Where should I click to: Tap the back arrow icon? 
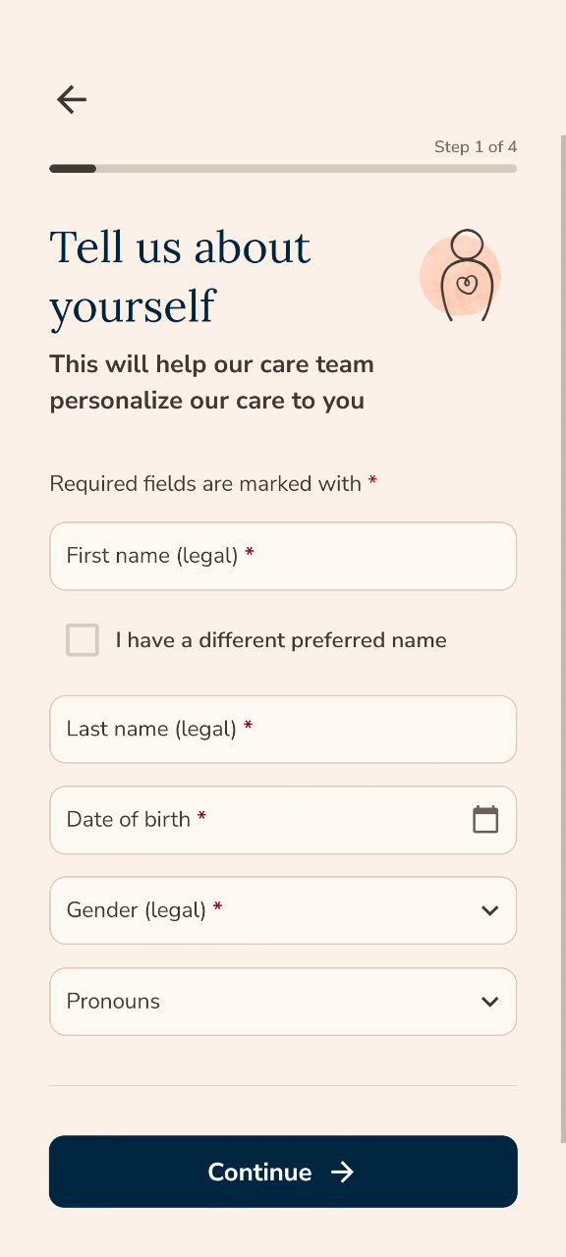pos(72,99)
